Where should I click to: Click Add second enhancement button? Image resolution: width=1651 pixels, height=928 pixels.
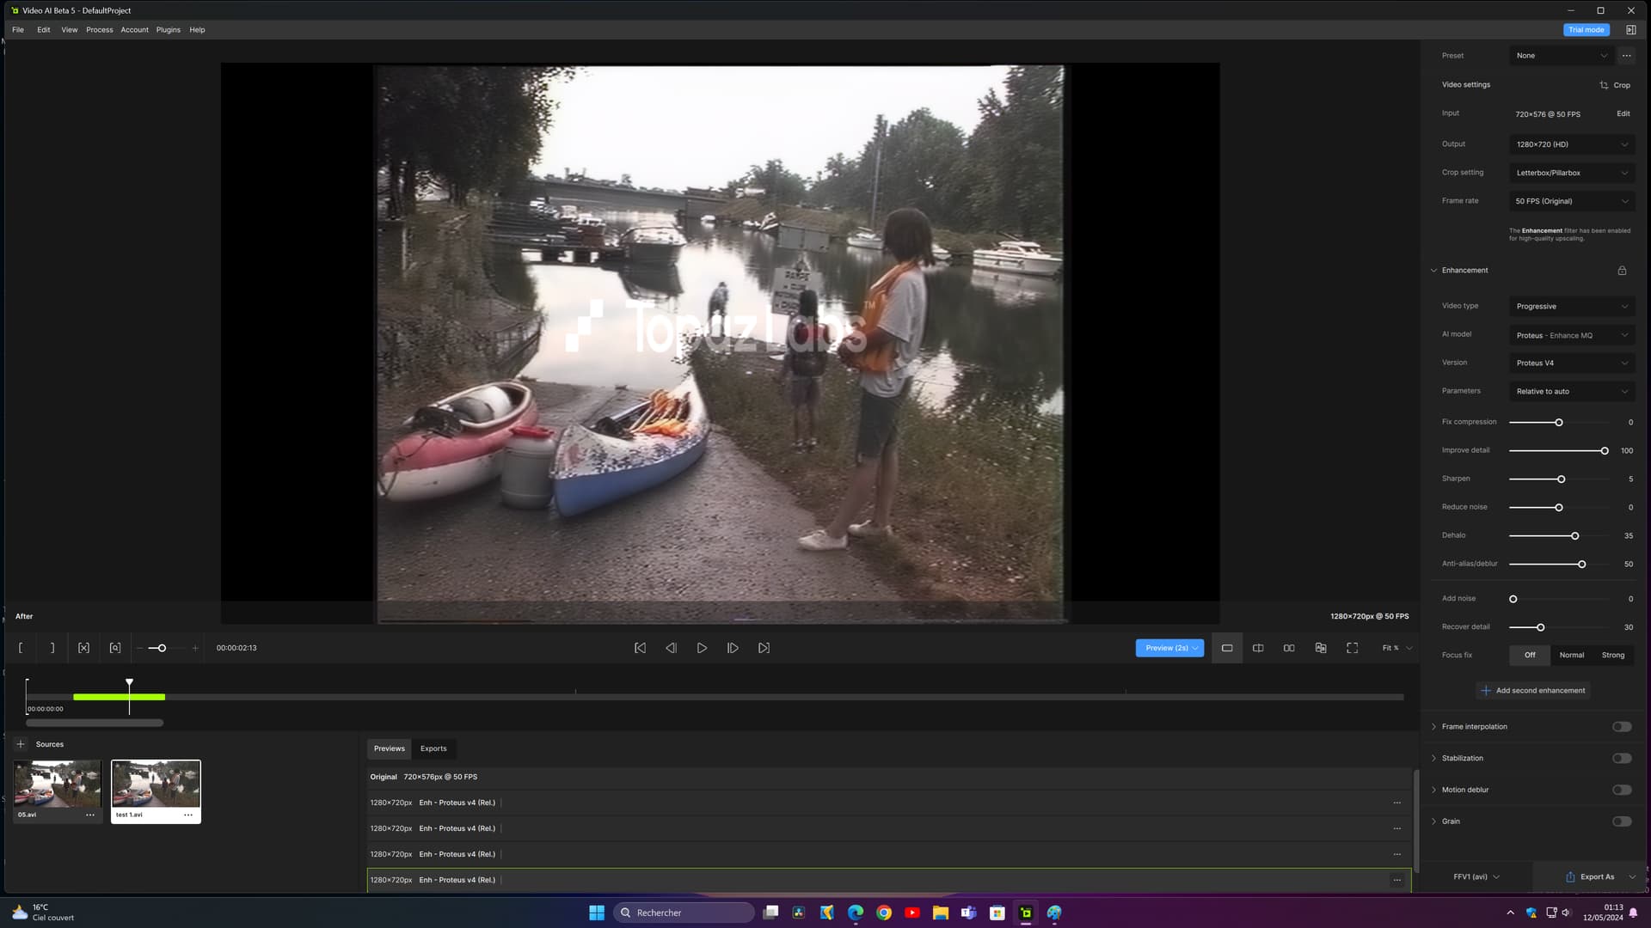coord(1533,691)
